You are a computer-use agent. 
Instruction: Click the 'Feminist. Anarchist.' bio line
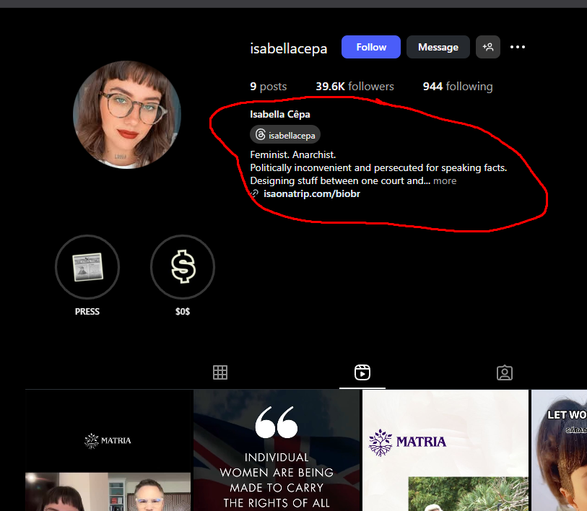coord(292,154)
